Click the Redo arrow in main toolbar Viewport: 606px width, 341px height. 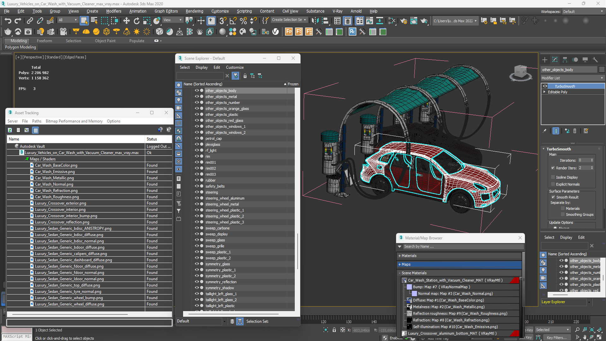click(18, 21)
